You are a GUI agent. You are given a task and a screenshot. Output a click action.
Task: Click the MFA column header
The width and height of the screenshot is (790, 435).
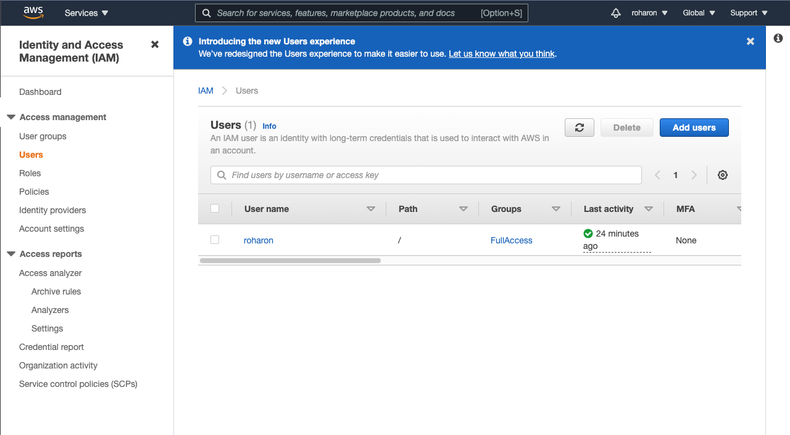tap(686, 209)
